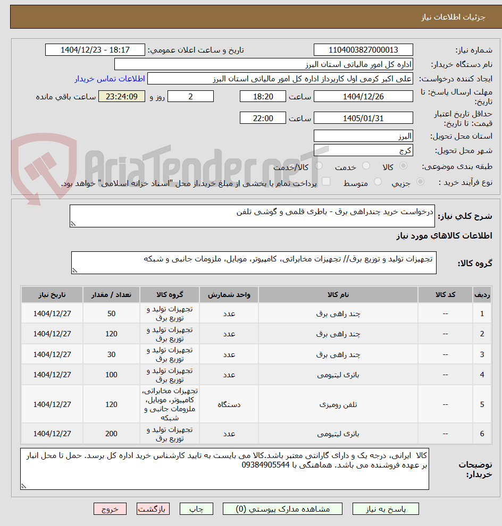Click the پاسخ به نیاز button
This screenshot has height=526, width=502.
(x=386, y=509)
